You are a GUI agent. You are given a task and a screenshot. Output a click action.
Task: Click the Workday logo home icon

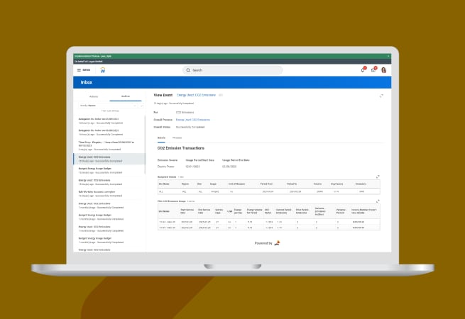[103, 70]
